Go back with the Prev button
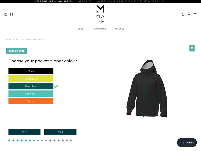The height and width of the screenshot is (151, 201). 24,132
